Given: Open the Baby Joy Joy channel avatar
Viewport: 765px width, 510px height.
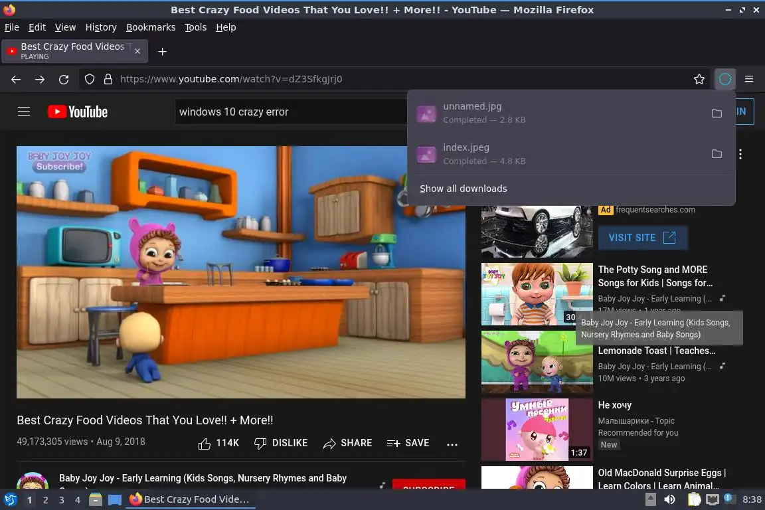Looking at the screenshot, I should (x=33, y=481).
